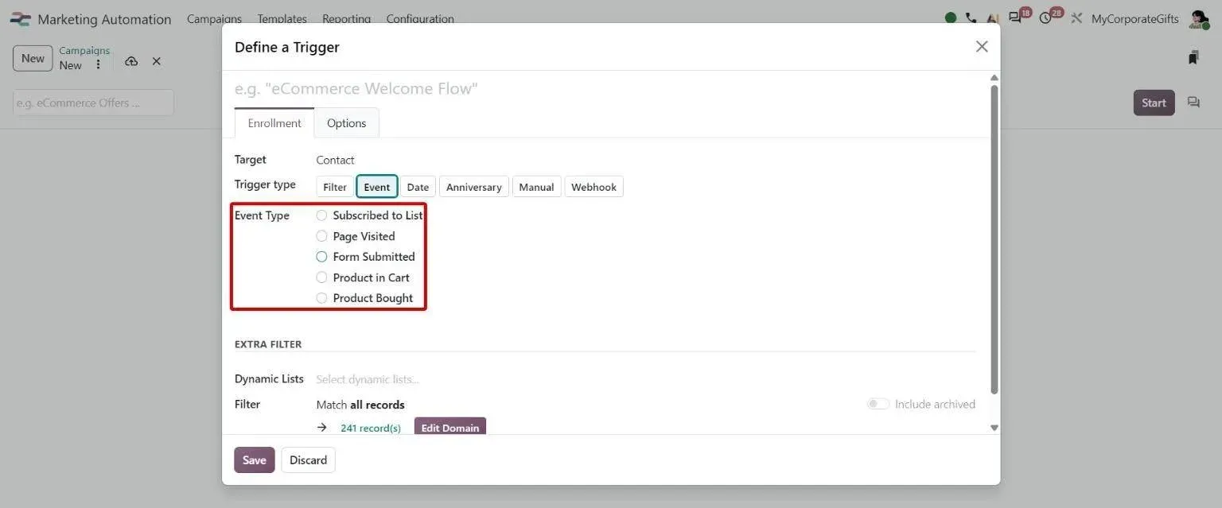The image size is (1222, 508).
Task: Click the cloud upload save icon
Action: click(x=131, y=61)
